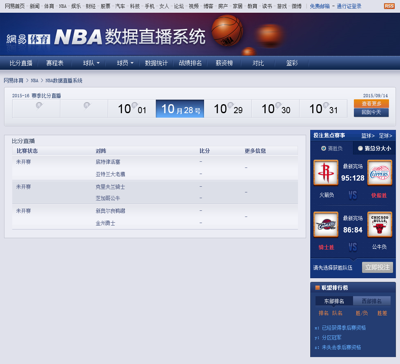The width and height of the screenshot is (400, 364).
Task: Open the 篮彩 navigation tab
Action: [292, 63]
